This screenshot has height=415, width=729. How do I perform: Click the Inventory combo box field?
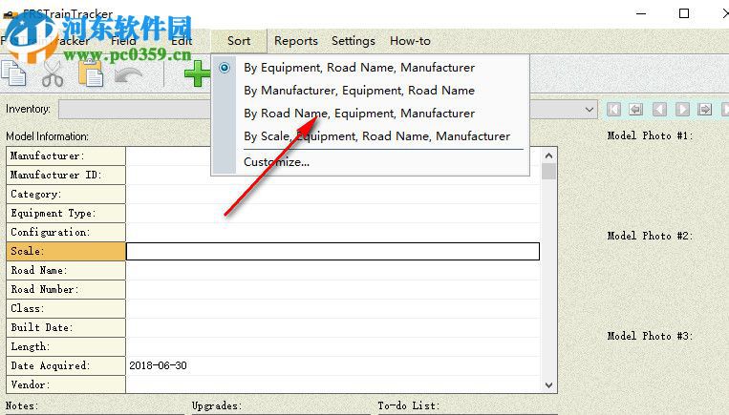328,110
